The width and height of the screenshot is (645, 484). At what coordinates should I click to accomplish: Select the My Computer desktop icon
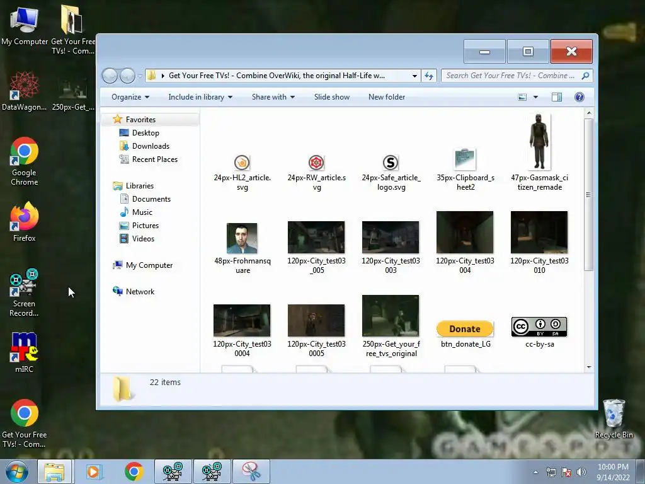25,26
